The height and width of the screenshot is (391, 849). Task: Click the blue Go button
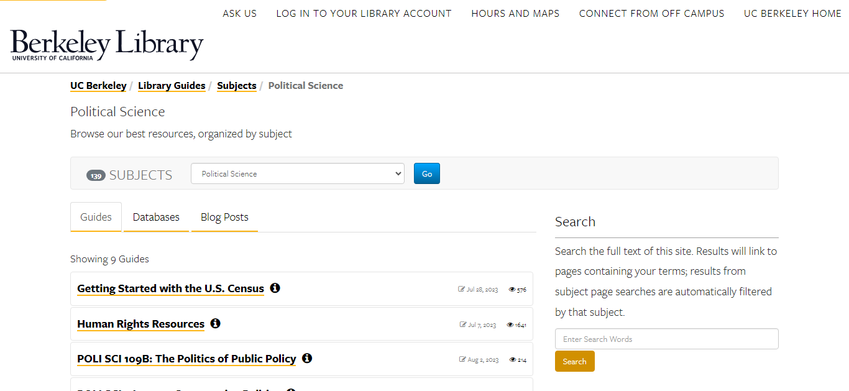(x=427, y=173)
